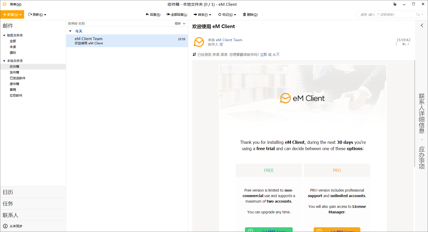The image size is (428, 232).
Task: Click 从不 never translate link
Action: click(x=276, y=55)
